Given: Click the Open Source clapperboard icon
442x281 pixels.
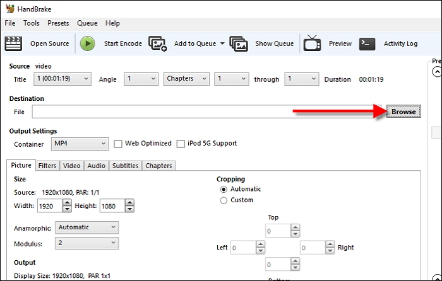Looking at the screenshot, I should [x=13, y=43].
